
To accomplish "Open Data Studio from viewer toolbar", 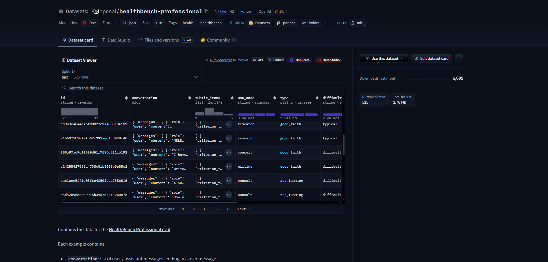I will (x=328, y=60).
